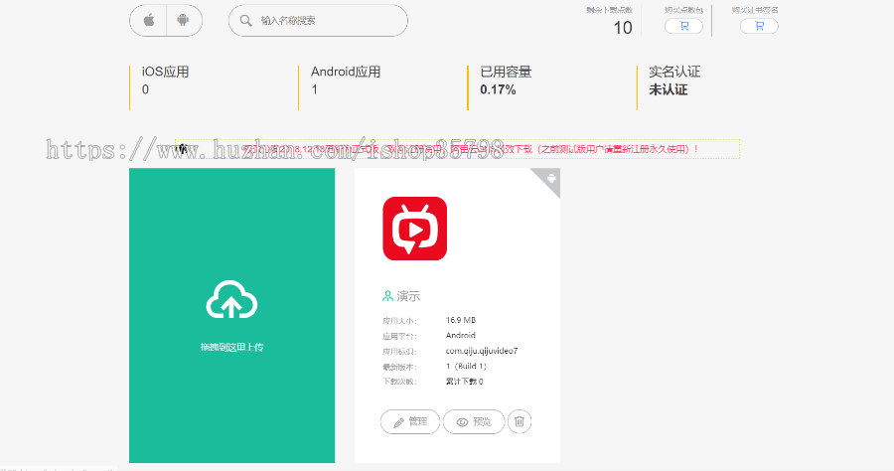Filter apps by iOS Apple icon
894x471 pixels.
click(148, 20)
